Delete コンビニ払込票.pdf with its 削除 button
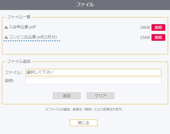This screenshot has width=170, height=134. 158,37
